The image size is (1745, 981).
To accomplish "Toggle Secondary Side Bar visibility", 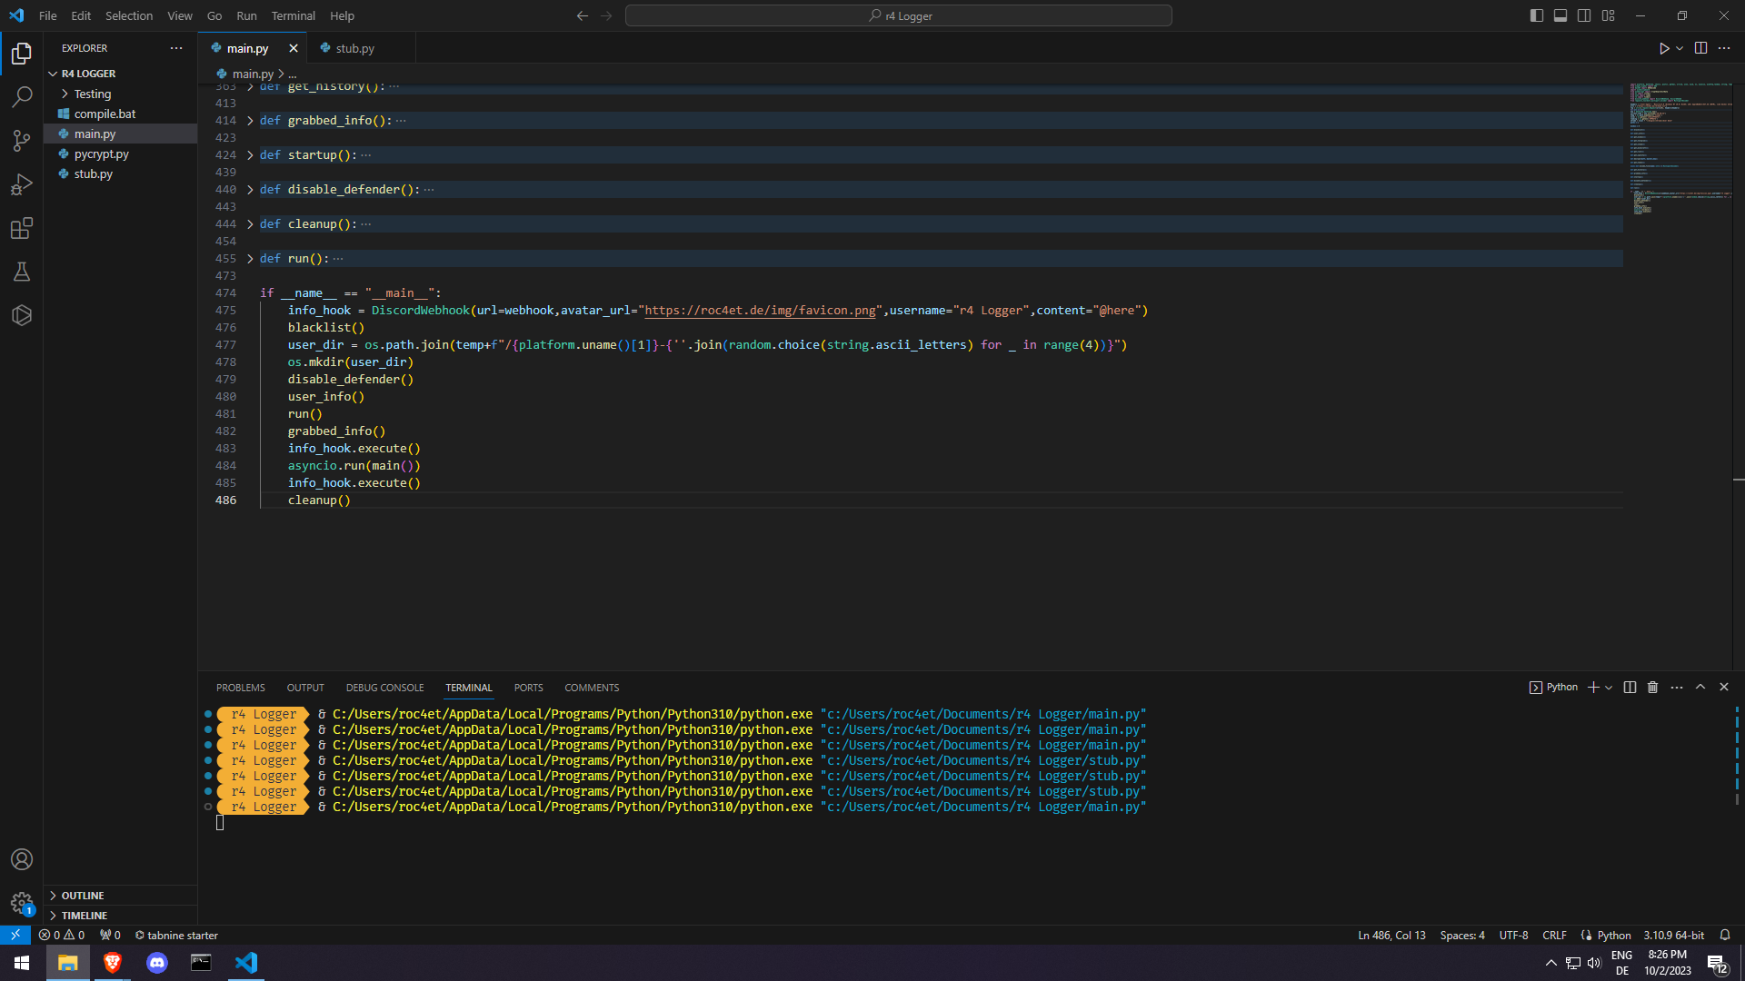I will (1584, 15).
